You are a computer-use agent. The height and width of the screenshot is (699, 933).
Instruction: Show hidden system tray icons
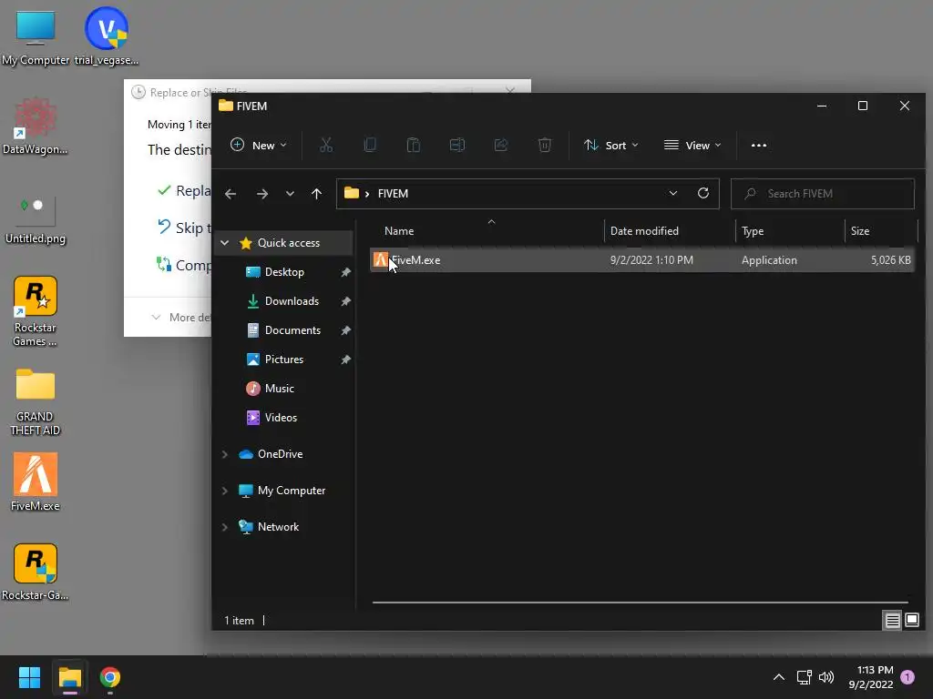coord(778,677)
